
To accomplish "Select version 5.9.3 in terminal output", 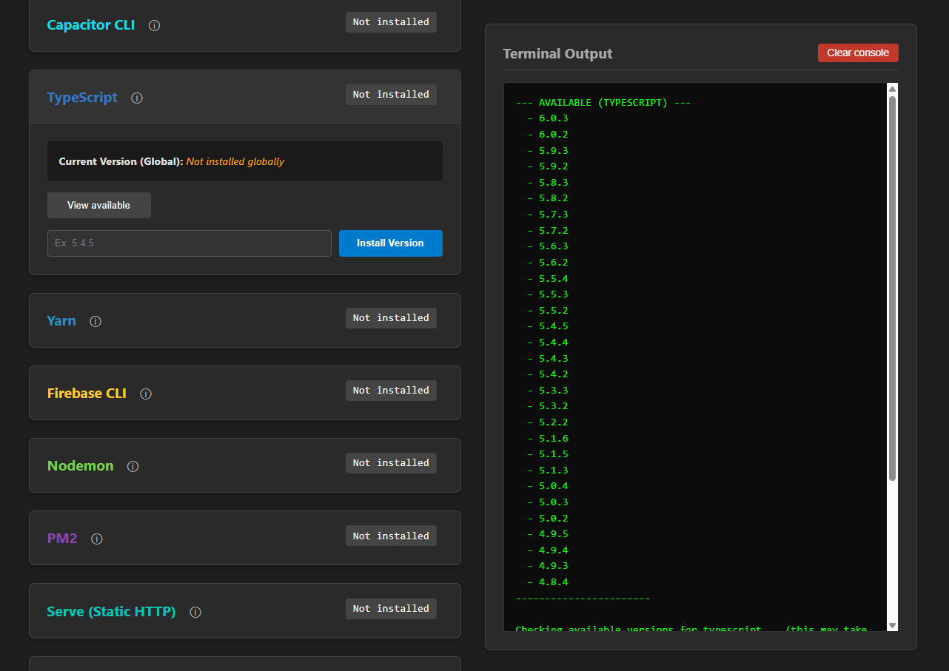I will (553, 151).
